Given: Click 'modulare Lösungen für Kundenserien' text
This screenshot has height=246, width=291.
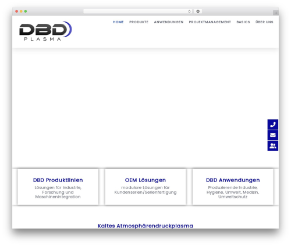Looking at the screenshot, I should pos(145,190).
